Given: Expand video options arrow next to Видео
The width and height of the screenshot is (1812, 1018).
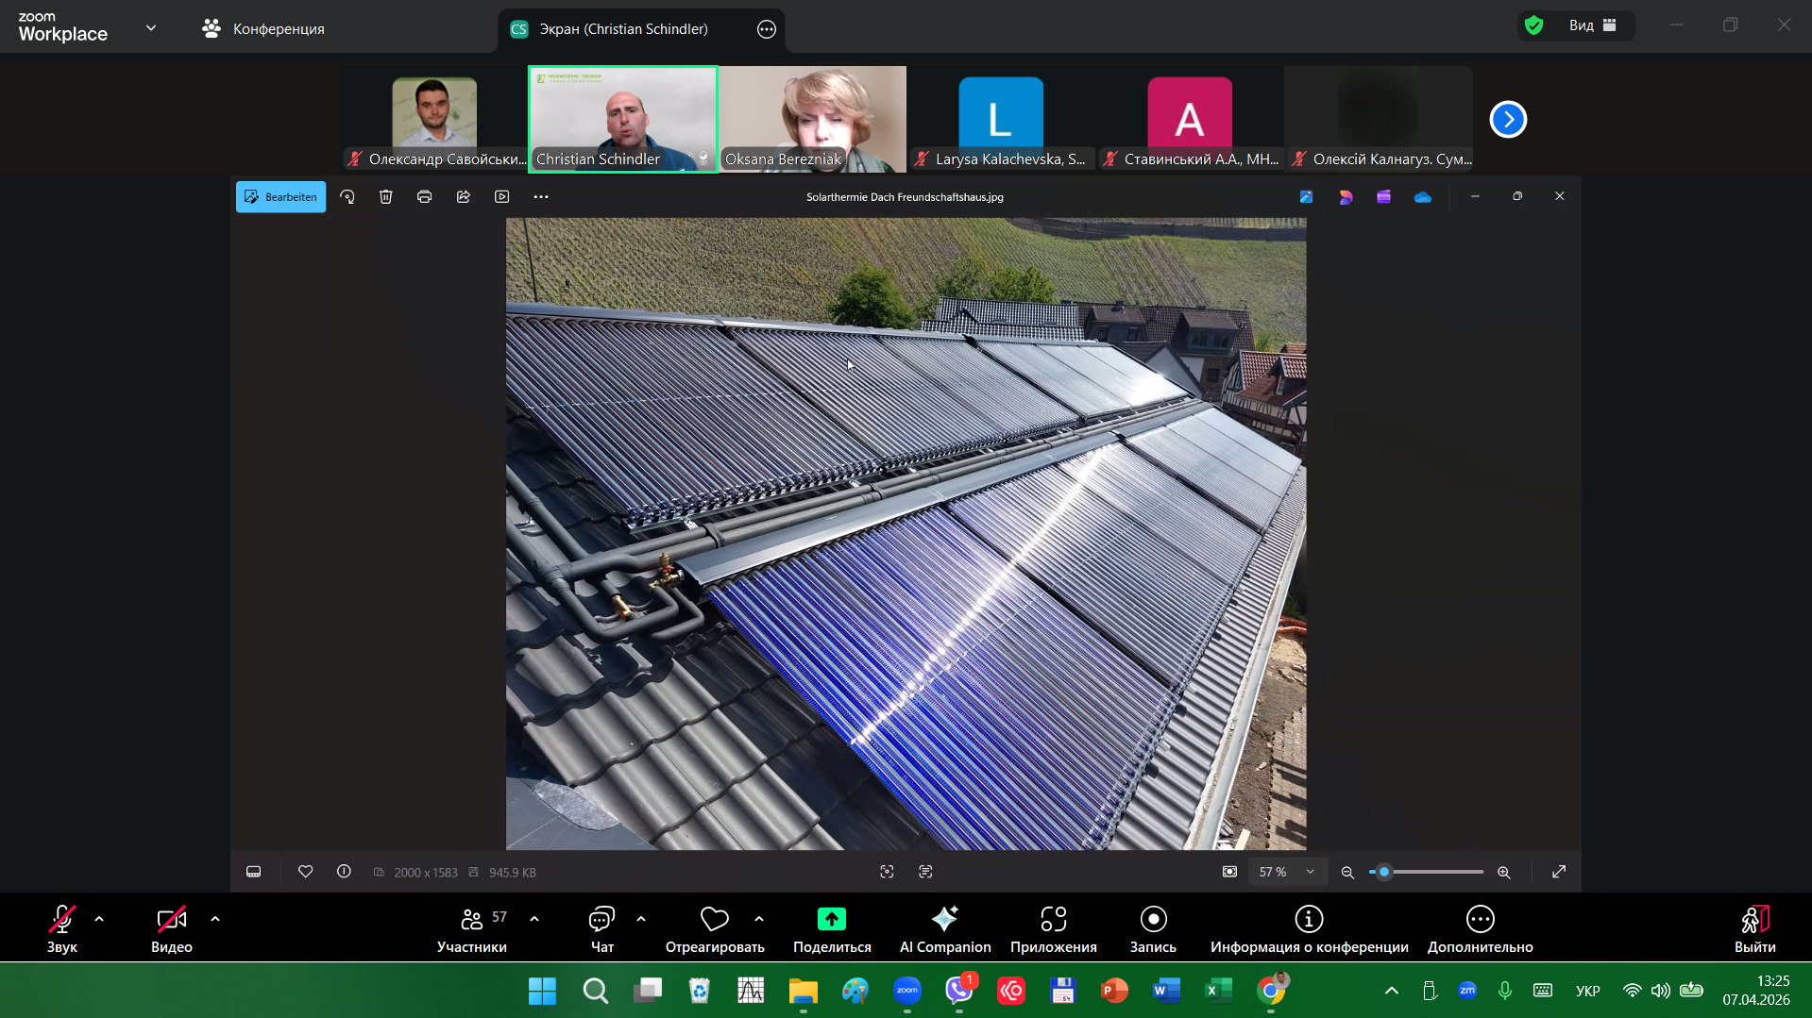Looking at the screenshot, I should [215, 919].
